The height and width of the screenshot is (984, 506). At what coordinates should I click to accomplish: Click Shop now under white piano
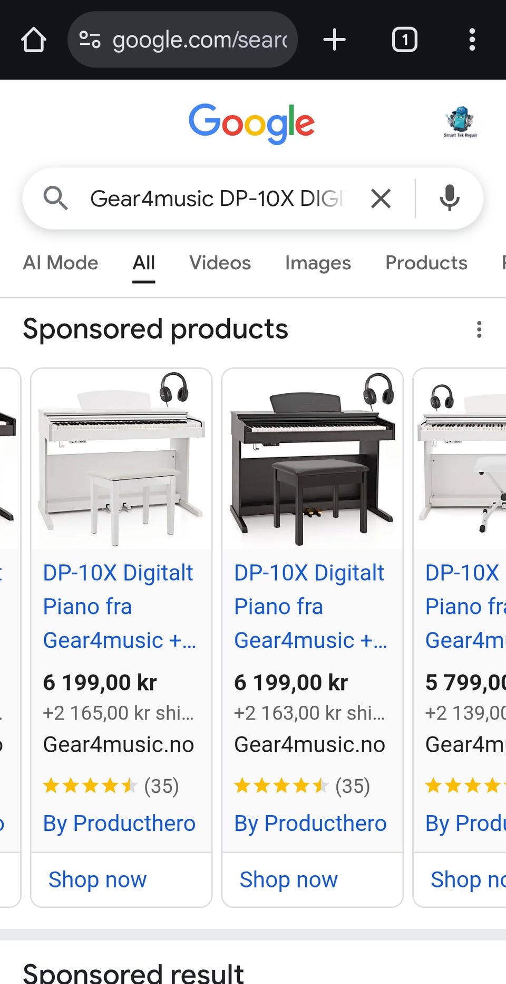98,879
